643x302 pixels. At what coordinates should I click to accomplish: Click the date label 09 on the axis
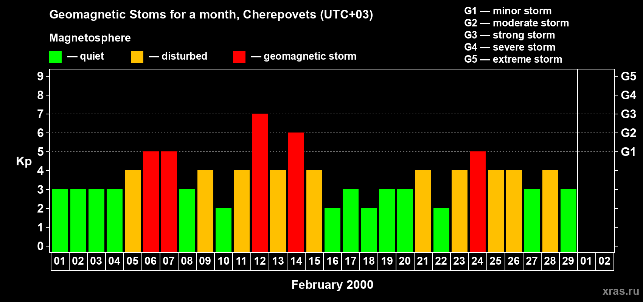click(205, 261)
